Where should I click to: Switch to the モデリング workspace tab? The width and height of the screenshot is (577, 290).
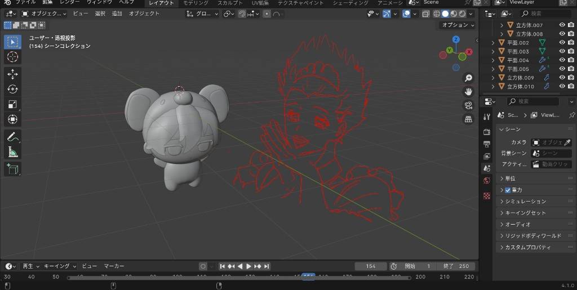tap(196, 3)
